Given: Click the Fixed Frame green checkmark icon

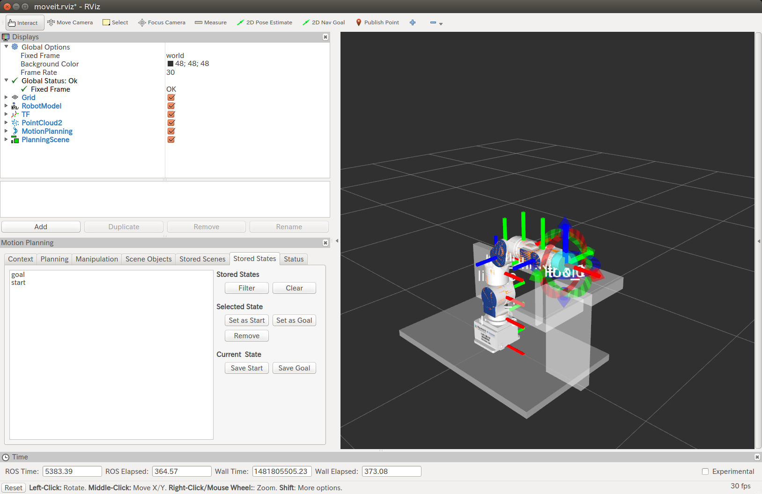Looking at the screenshot, I should pos(24,89).
